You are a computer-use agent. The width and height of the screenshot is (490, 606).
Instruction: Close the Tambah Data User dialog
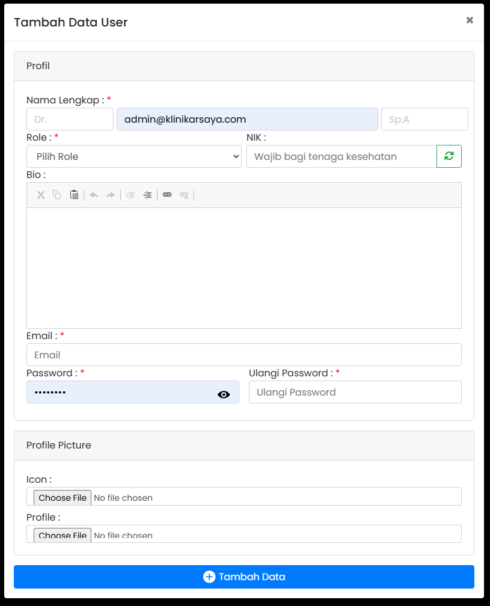(x=470, y=20)
